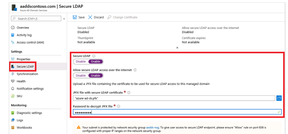Viewport: 288px width, 134px height.
Task: Click the Change Certificate key icon
Action: coord(109,17)
